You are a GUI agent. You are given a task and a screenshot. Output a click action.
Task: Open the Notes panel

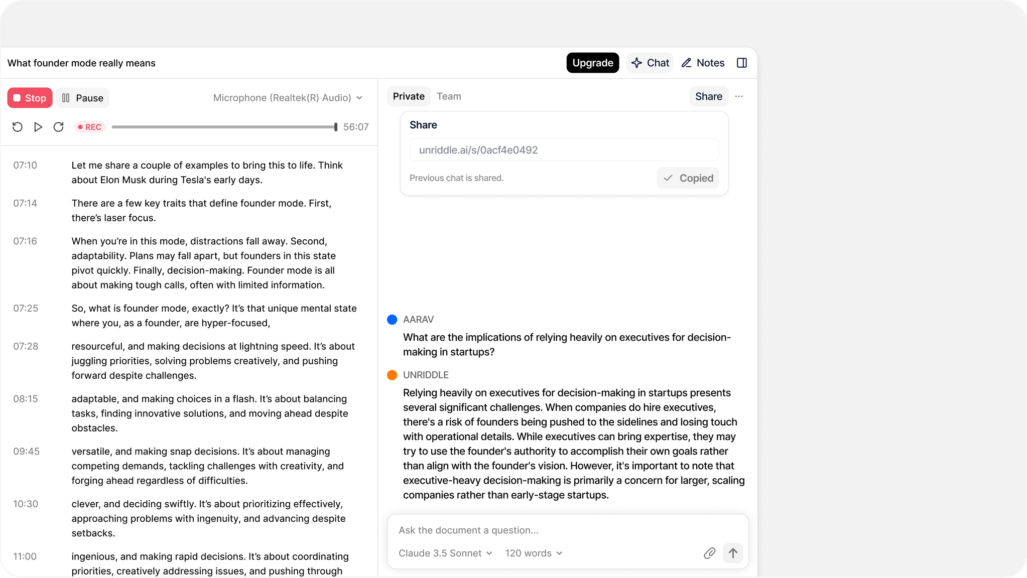coord(703,63)
